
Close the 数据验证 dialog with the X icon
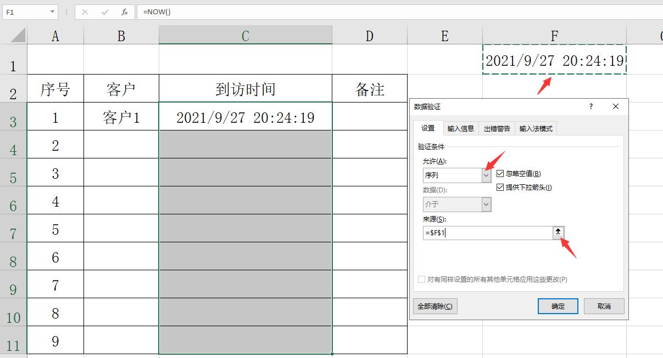(615, 106)
